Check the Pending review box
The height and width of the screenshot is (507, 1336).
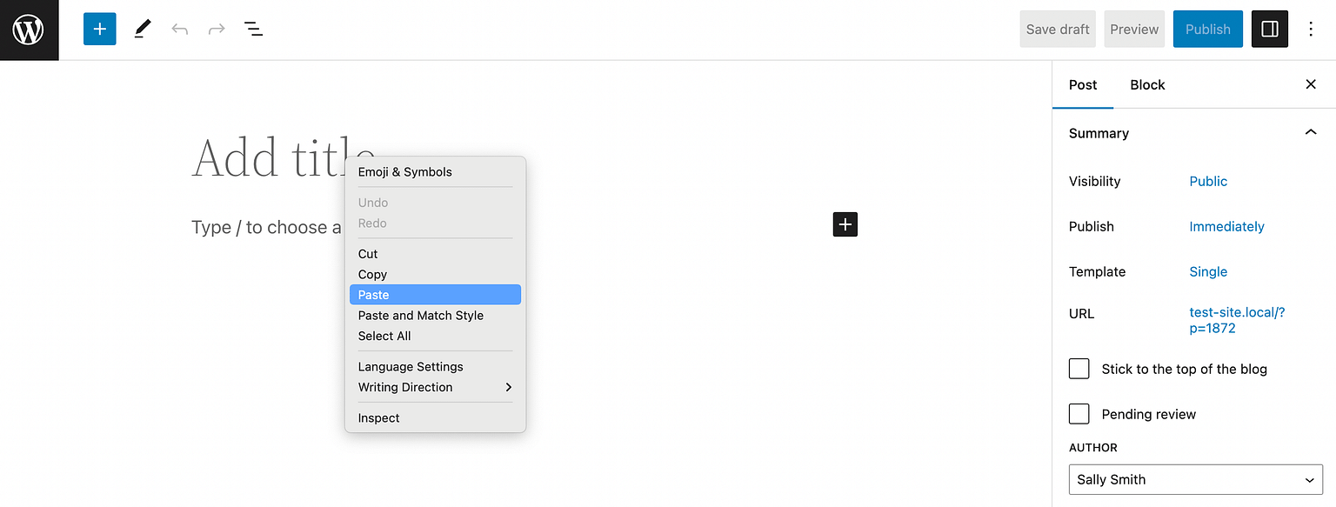pyautogui.click(x=1079, y=414)
